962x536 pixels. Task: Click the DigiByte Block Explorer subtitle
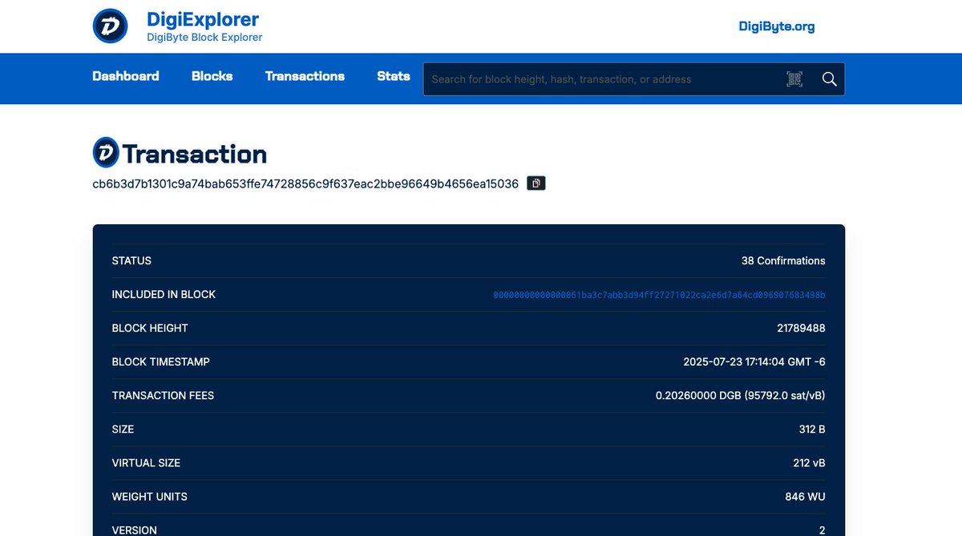click(204, 37)
